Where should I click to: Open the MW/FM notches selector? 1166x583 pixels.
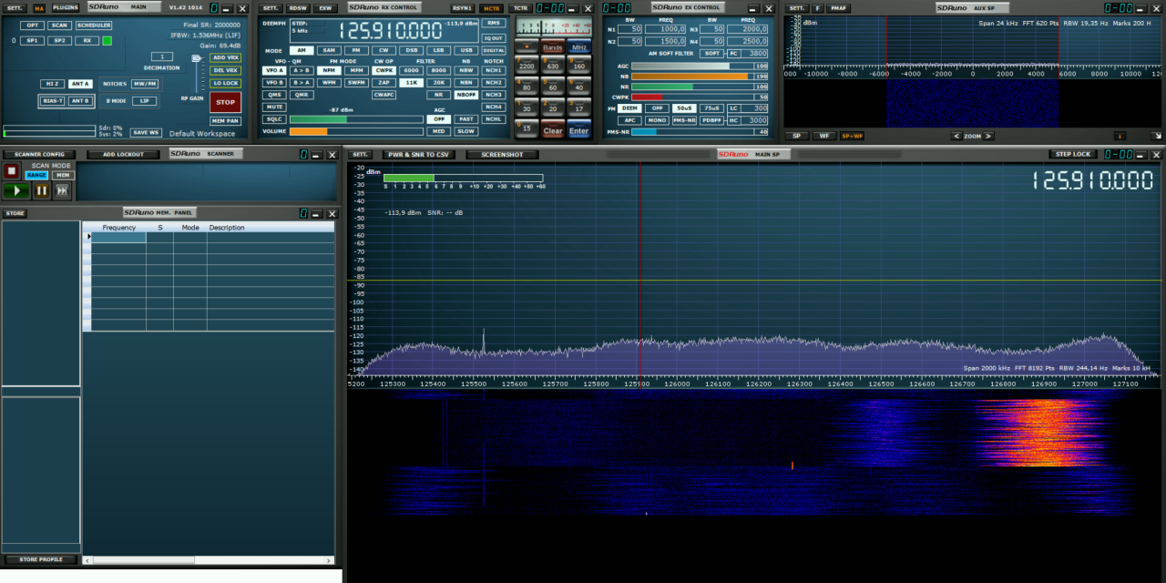144,84
